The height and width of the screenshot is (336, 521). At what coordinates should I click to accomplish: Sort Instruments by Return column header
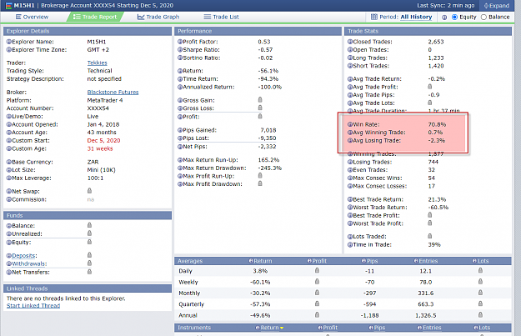click(269, 328)
